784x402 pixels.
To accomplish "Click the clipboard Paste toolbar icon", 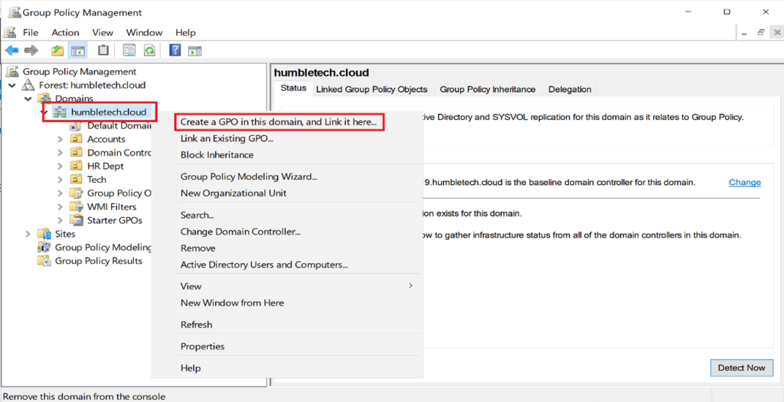I will [x=103, y=50].
